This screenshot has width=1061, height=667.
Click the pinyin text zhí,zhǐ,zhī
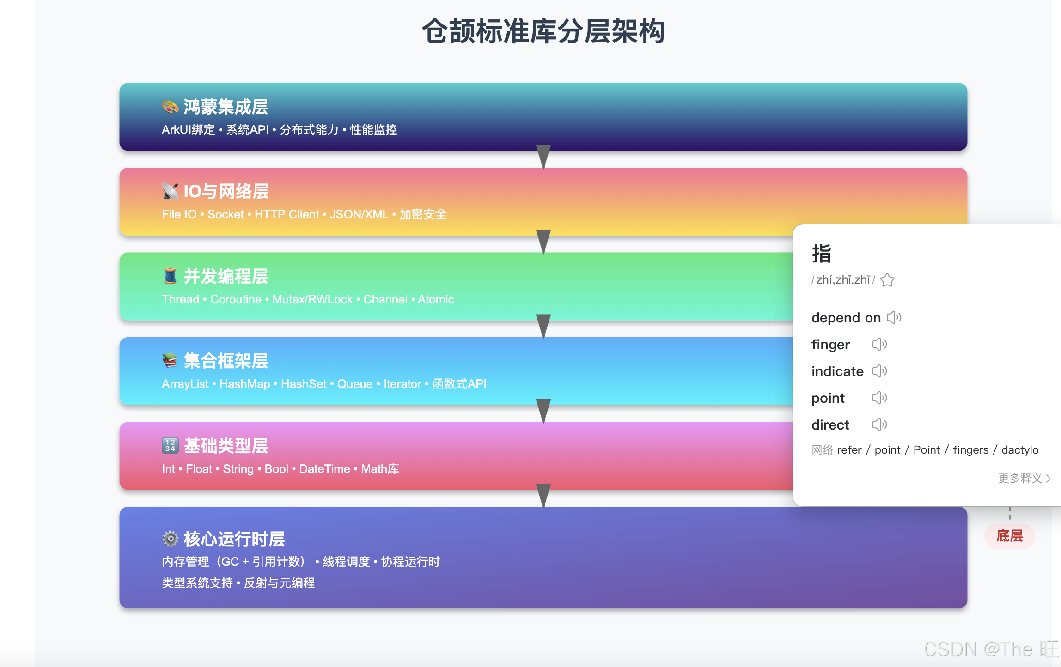(x=843, y=279)
